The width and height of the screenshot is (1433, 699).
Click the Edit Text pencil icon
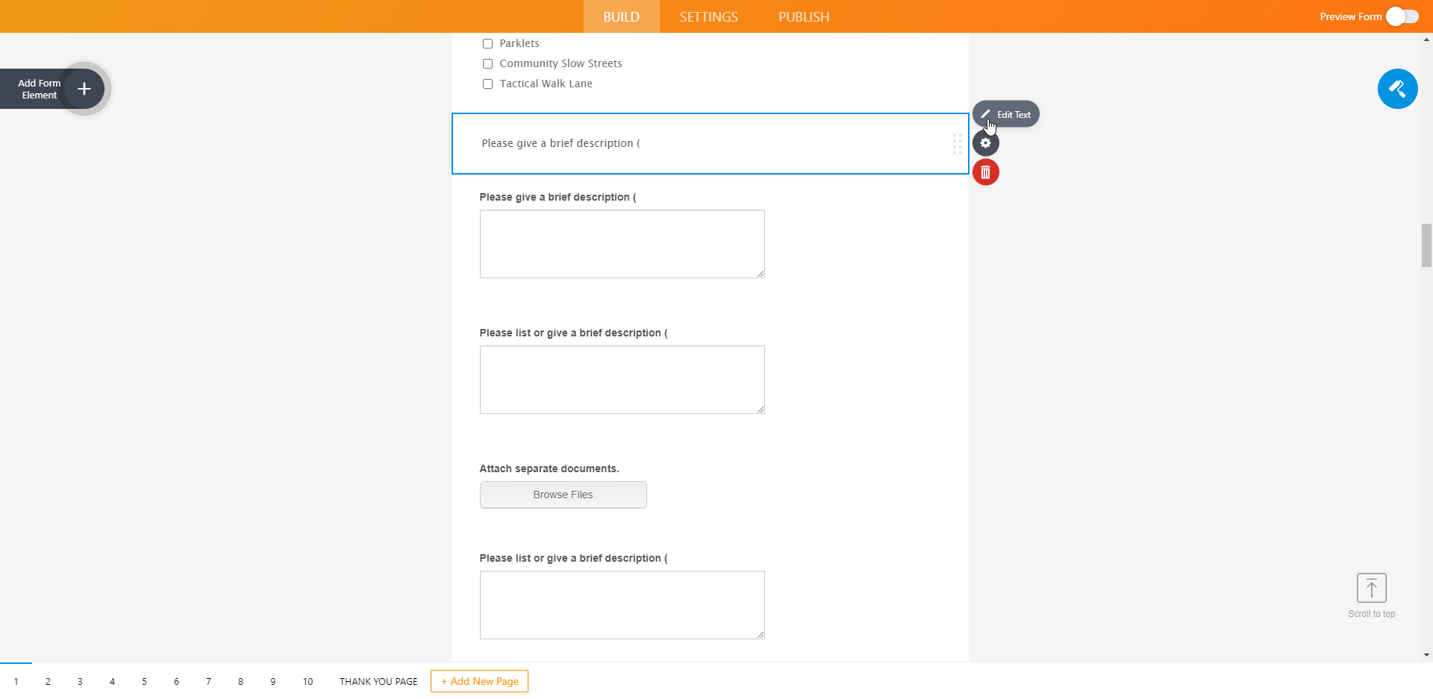pos(986,114)
